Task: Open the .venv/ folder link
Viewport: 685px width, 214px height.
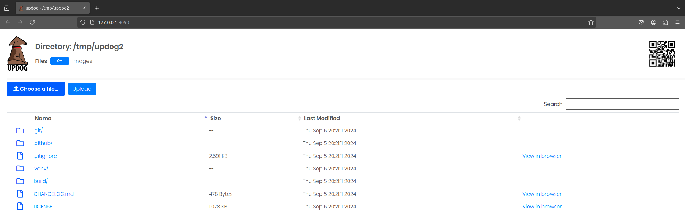Action: pos(41,169)
